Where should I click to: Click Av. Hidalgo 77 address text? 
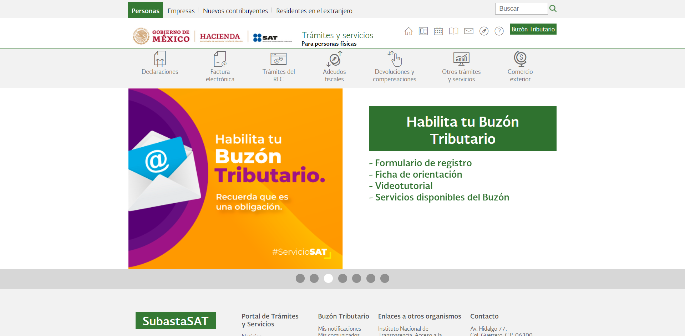(488, 329)
